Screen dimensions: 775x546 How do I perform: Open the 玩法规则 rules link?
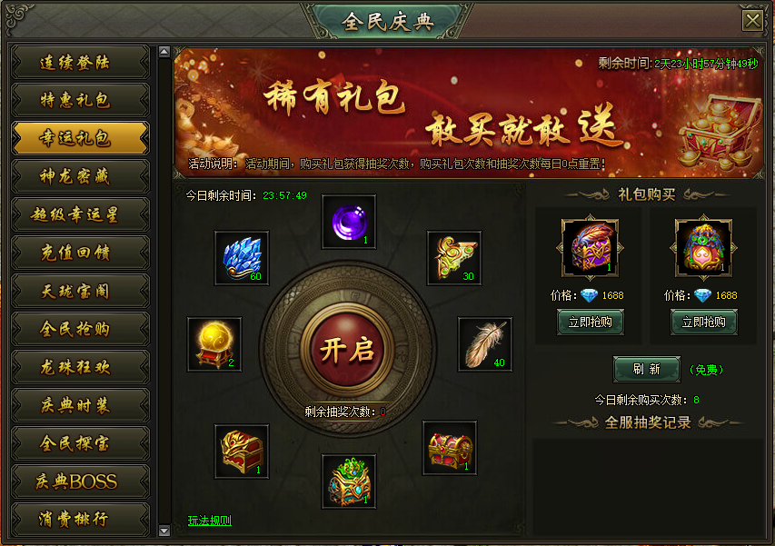click(x=210, y=521)
